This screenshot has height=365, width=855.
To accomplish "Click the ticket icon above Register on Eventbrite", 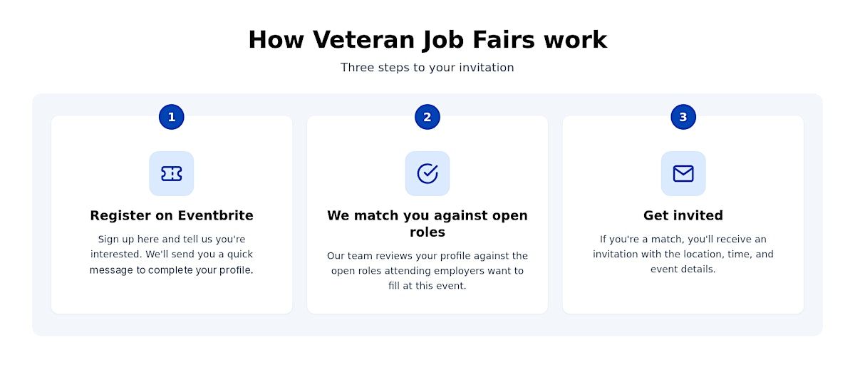I will click(171, 173).
